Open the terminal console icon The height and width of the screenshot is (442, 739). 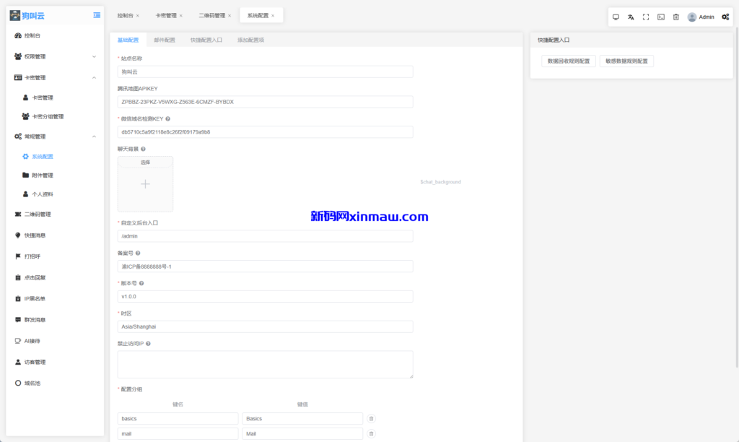tap(661, 17)
